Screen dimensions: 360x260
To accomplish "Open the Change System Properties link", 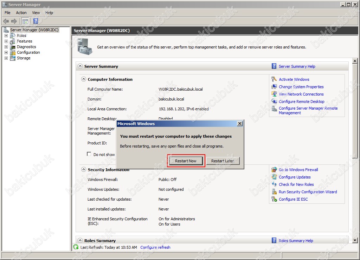I will click(301, 87).
